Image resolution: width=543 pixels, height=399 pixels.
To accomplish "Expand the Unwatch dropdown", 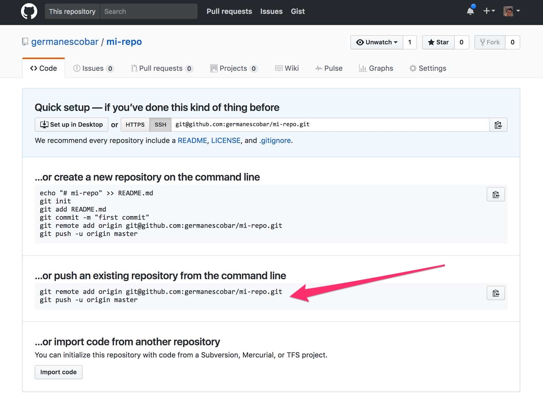I will [x=377, y=42].
